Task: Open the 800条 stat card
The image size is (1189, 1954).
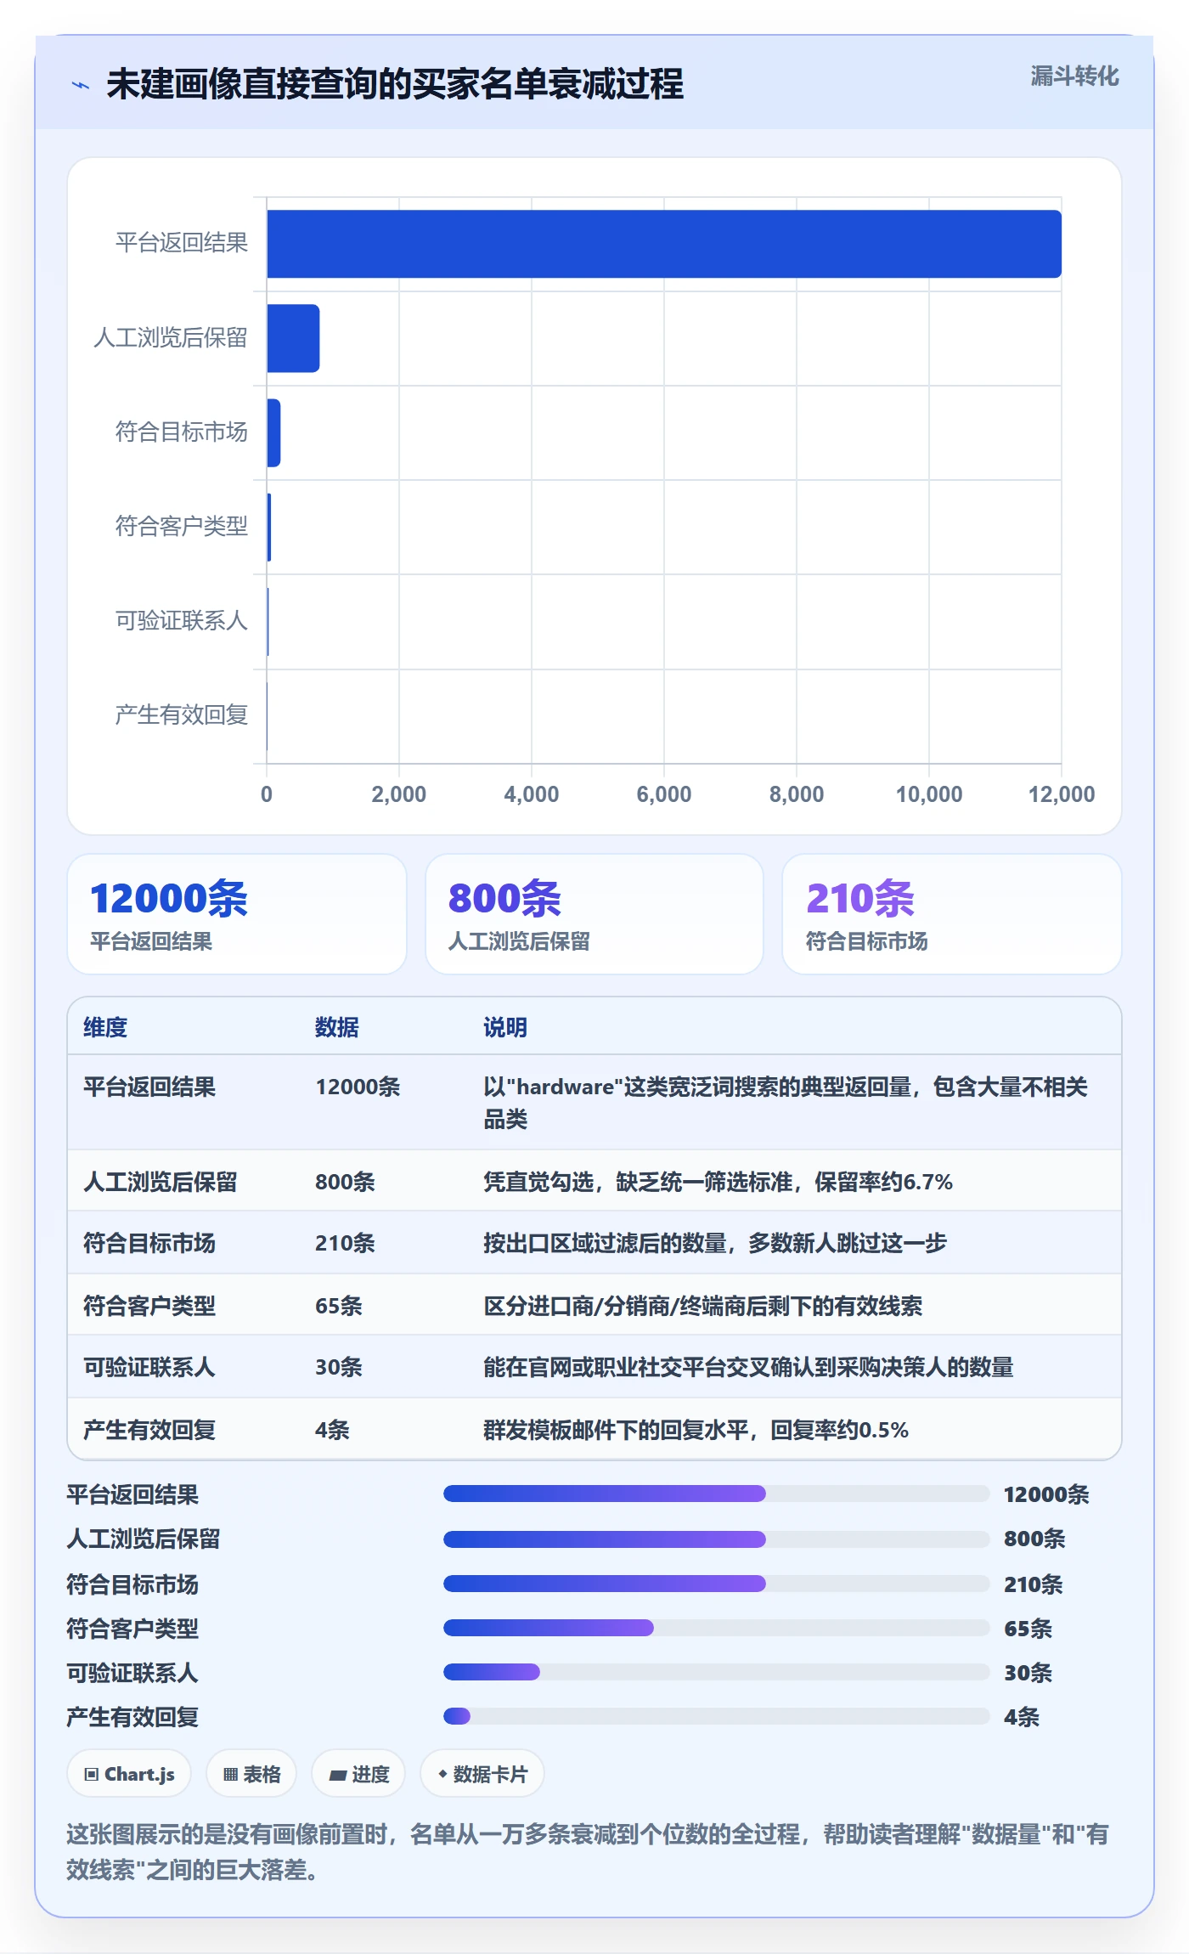Action: pos(594,914)
